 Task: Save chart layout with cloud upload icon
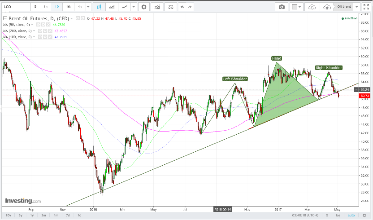(327, 7)
